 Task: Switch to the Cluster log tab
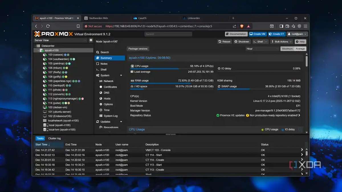(x=54, y=139)
